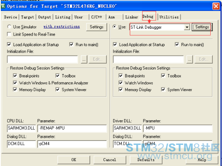Select the Debug tab
The height and width of the screenshot is (166, 222).
148,17
